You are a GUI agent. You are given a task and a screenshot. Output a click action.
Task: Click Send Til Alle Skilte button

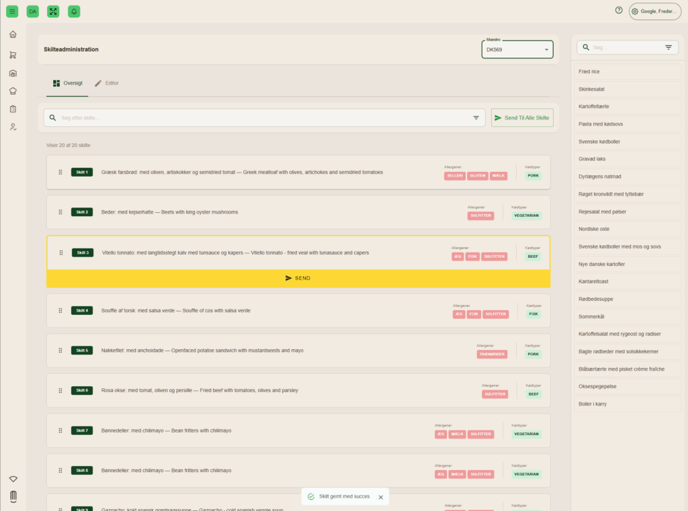(522, 118)
